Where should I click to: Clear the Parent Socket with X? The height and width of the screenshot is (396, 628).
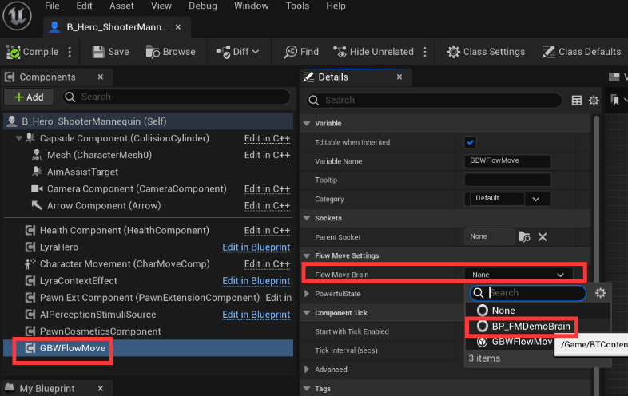click(x=543, y=237)
